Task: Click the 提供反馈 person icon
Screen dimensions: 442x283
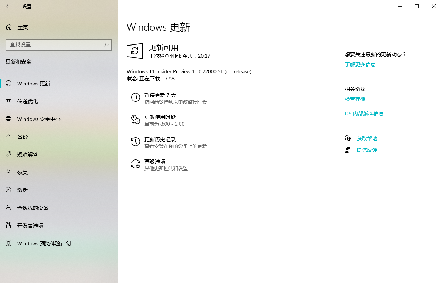Action: point(348,150)
